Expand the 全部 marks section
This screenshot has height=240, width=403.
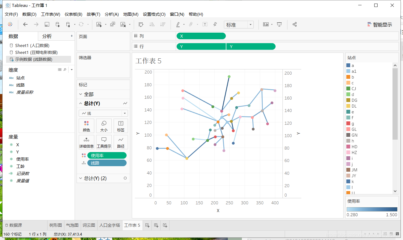point(80,94)
